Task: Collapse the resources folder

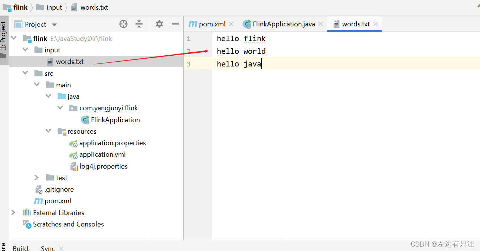Action: [48, 131]
